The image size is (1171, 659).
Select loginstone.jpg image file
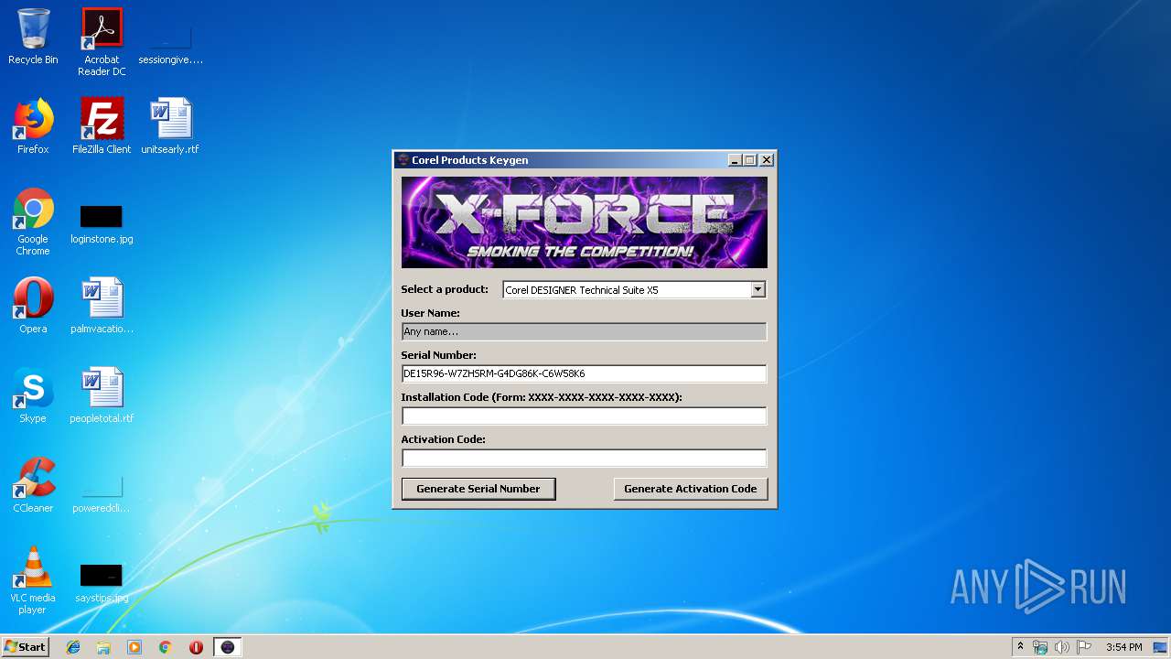pos(102,224)
